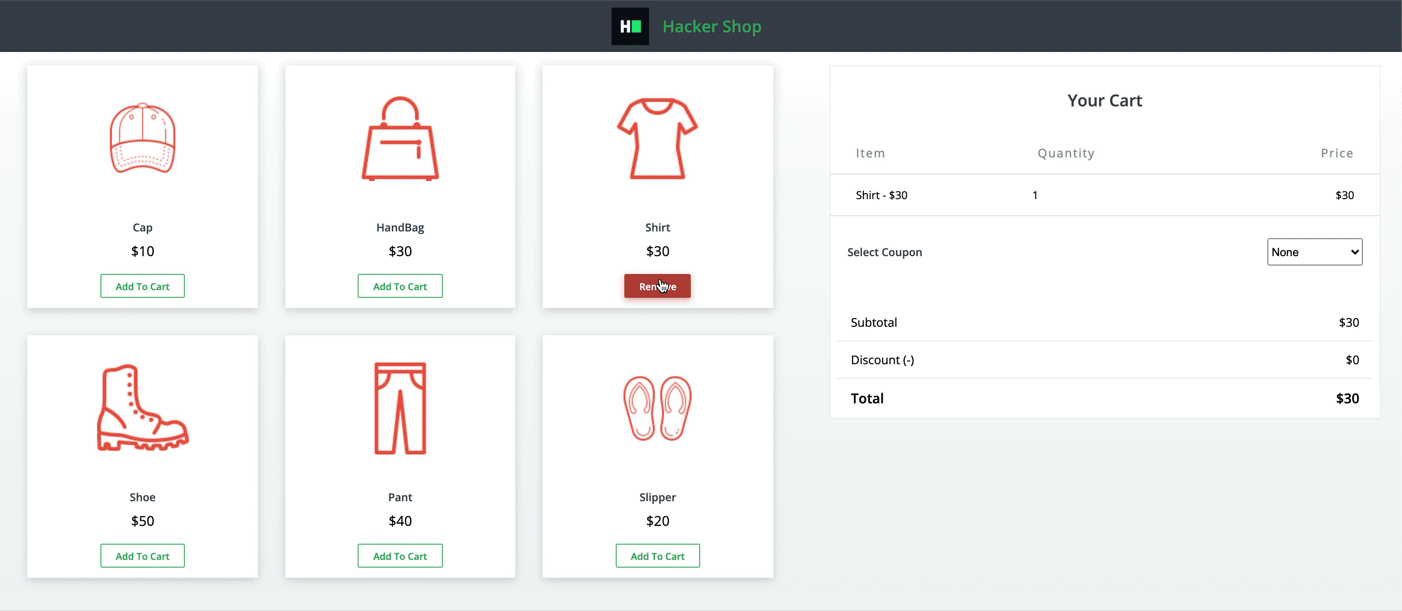Add the Slipper to the cart
Viewport: 1402px width, 611px height.
click(x=658, y=556)
